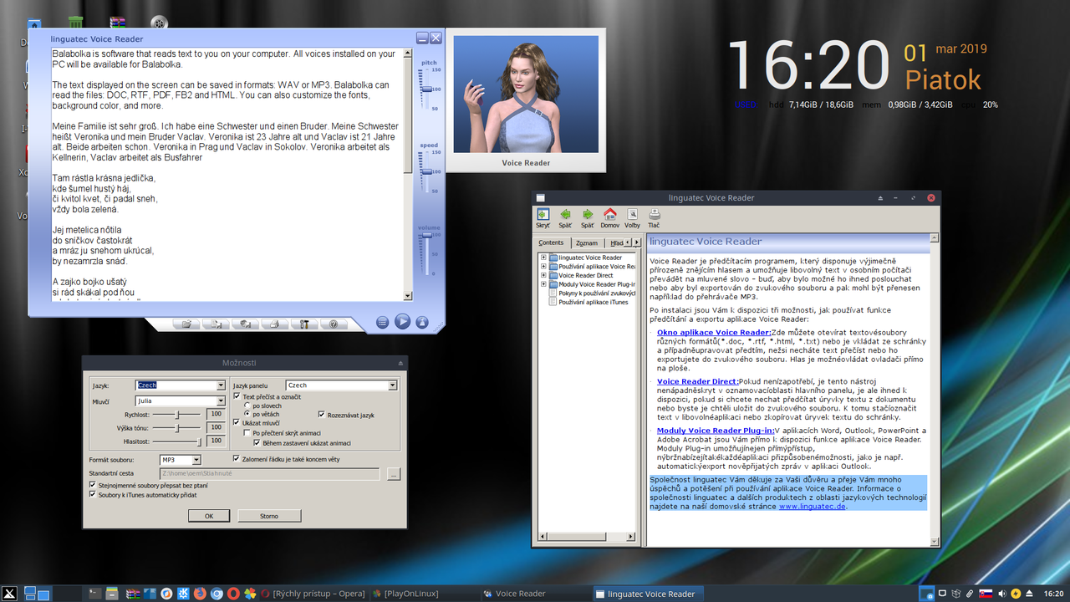Click the eject device notifier tray icon
Image resolution: width=1070 pixels, height=602 pixels.
coord(1030,594)
